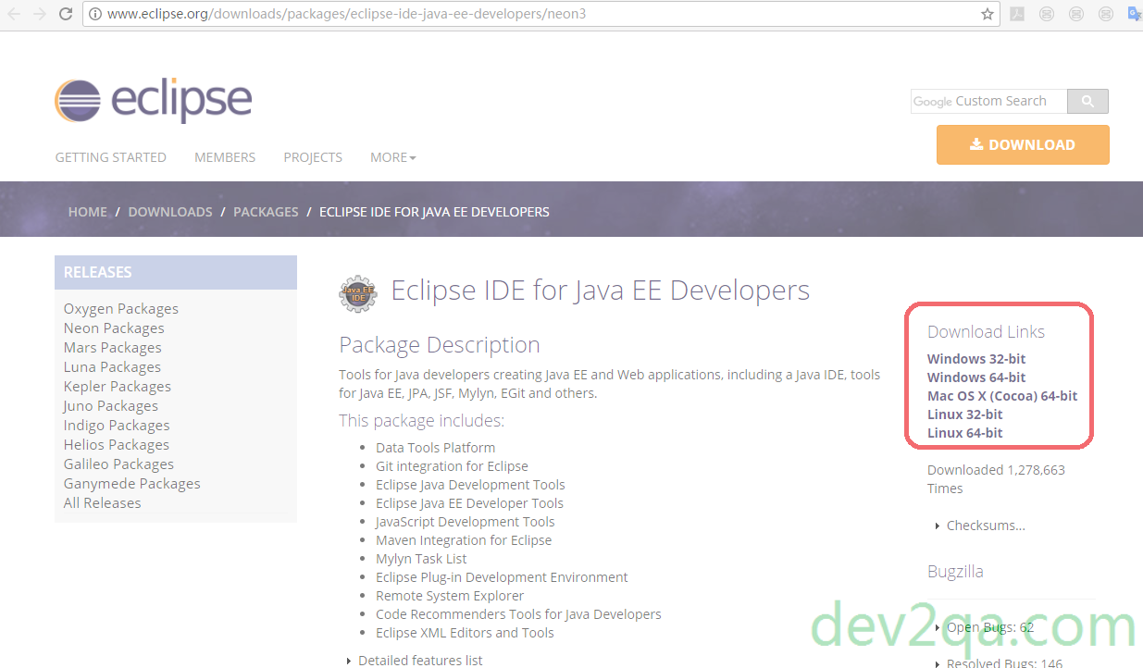The image size is (1143, 668).
Task: Download the Linux 64-bit package
Action: tap(965, 433)
